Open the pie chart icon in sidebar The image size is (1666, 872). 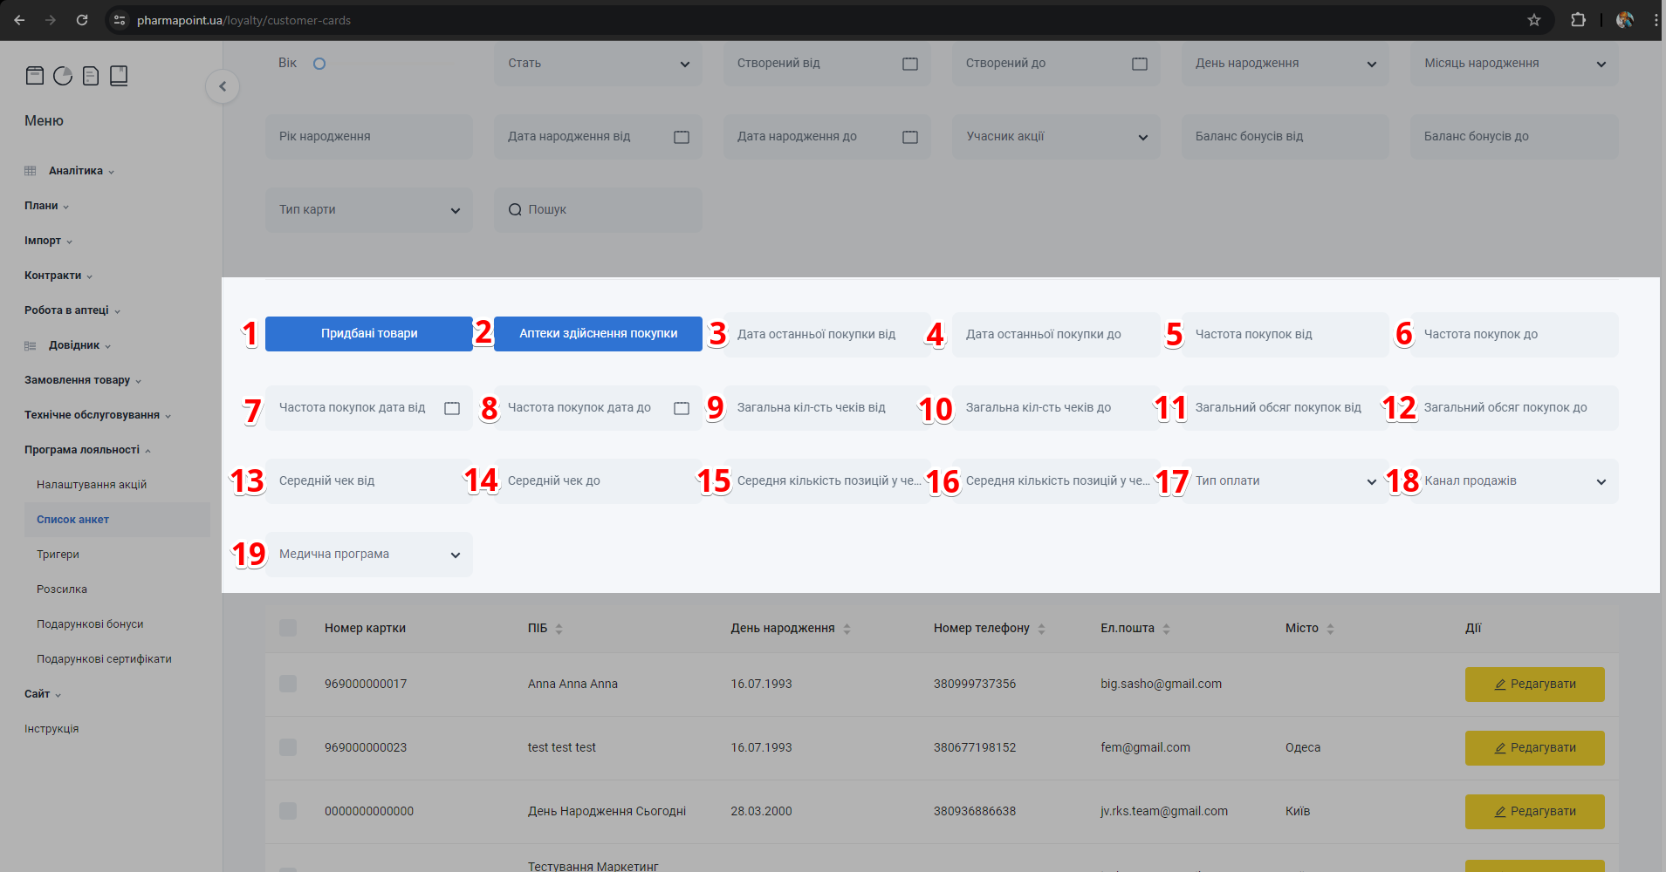pos(63,76)
